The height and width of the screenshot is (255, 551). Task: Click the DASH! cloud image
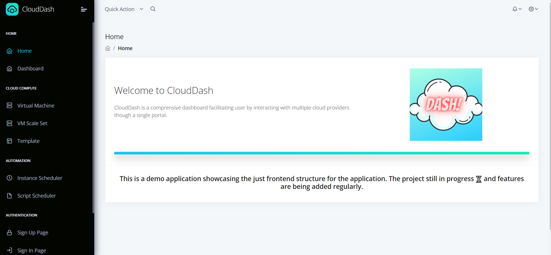(x=446, y=105)
